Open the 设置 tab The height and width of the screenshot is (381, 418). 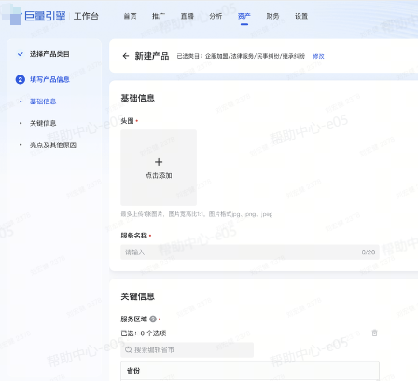pos(301,16)
